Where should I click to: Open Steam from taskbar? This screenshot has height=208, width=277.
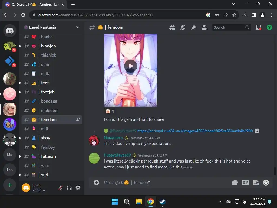pos(162,201)
